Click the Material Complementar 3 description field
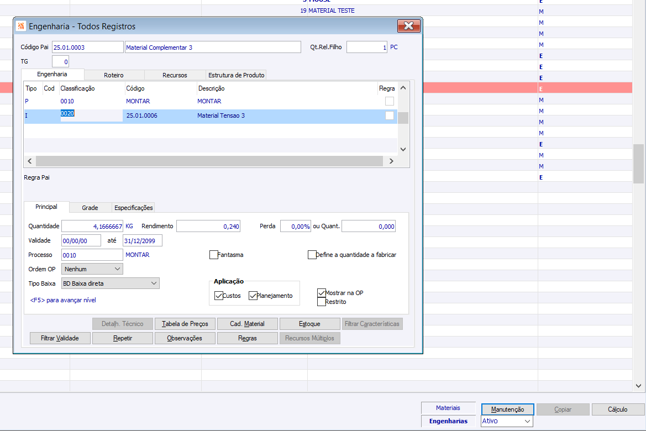The height and width of the screenshot is (431, 646). (213, 48)
